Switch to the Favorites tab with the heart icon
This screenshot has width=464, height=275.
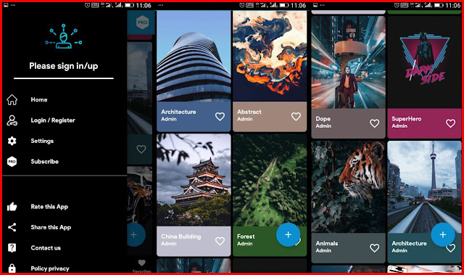(142, 266)
